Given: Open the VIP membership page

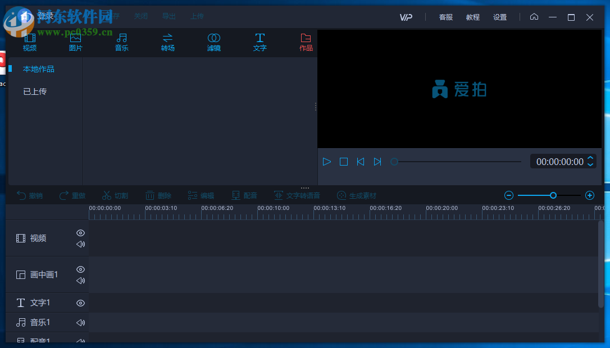Looking at the screenshot, I should [406, 17].
